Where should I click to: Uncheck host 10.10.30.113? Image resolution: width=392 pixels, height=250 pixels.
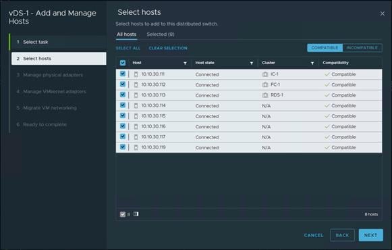pyautogui.click(x=123, y=95)
